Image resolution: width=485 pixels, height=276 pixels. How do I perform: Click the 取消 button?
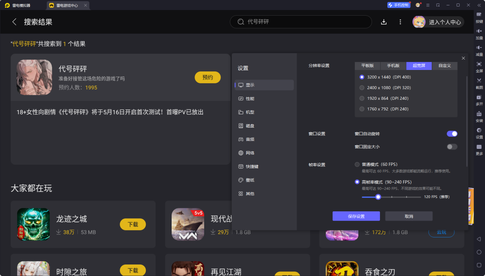(409, 216)
